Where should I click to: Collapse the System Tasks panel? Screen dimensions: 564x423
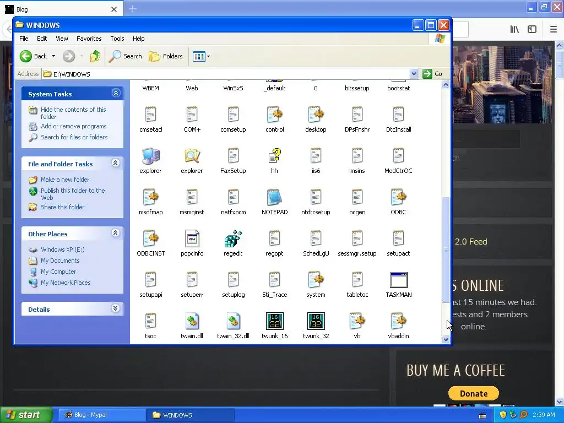point(116,93)
